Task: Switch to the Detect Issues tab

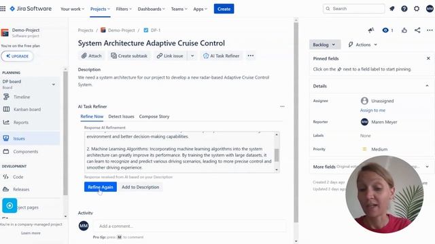Action: 121,117
